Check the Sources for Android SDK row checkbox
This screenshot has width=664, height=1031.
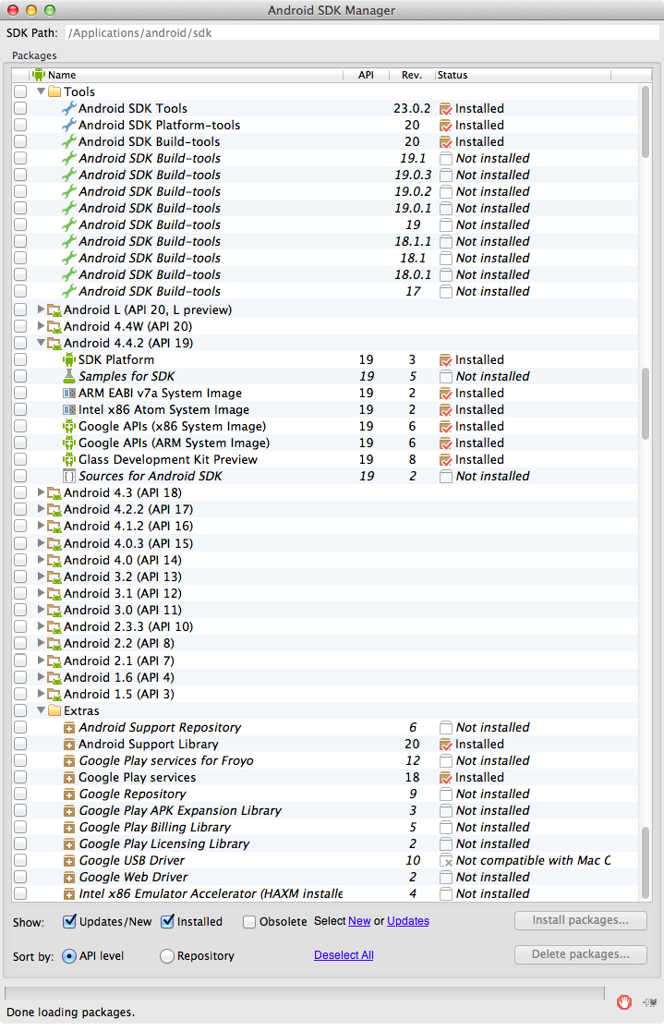pyautogui.click(x=20, y=476)
